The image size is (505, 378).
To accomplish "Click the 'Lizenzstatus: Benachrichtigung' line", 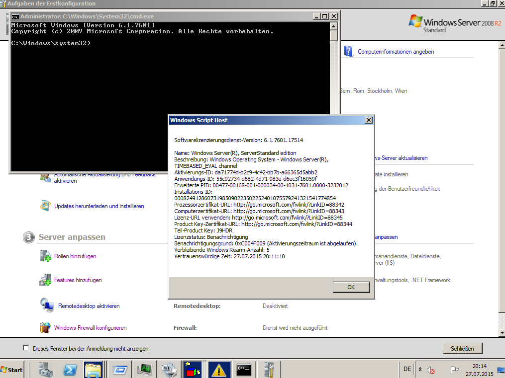I will [x=211, y=237].
